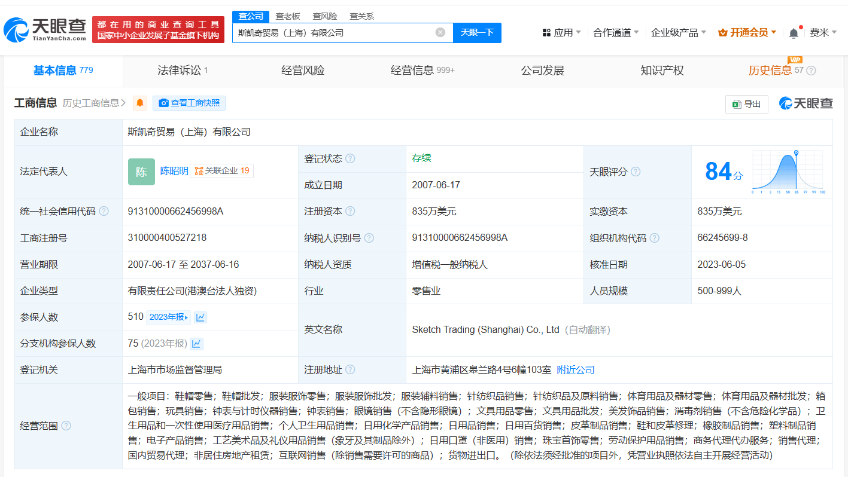Viewport: 848px width, 477px height.
Task: Click the help icon next to 注册地址
Action: click(350, 370)
